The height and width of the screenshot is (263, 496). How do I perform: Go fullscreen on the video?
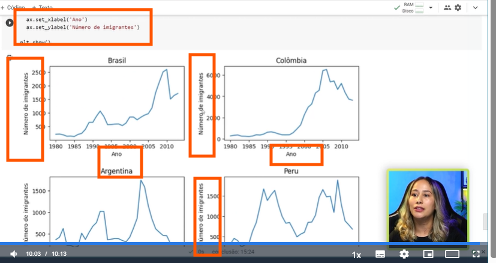476,254
